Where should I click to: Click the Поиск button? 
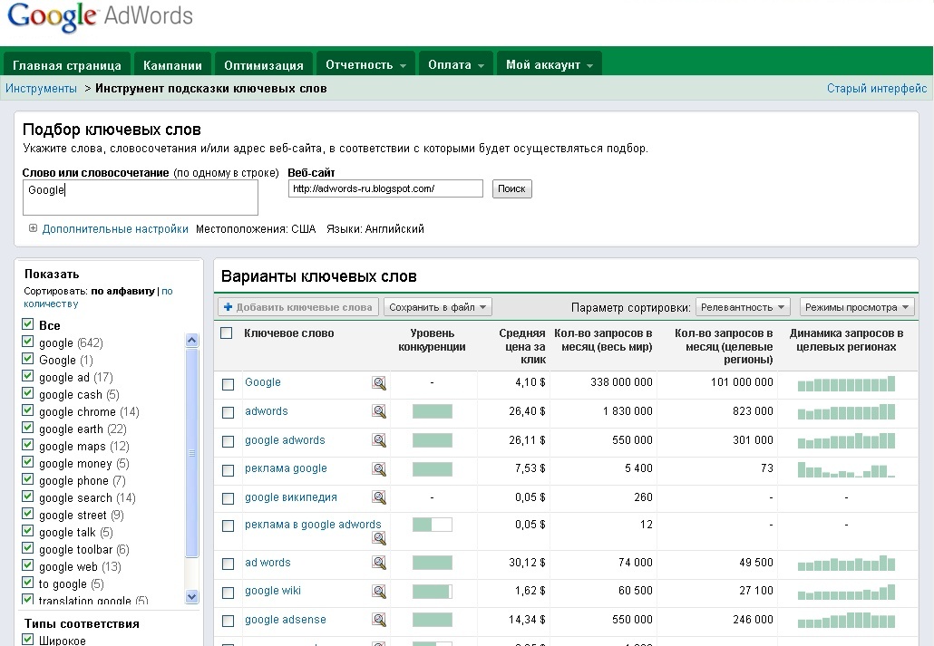point(511,188)
